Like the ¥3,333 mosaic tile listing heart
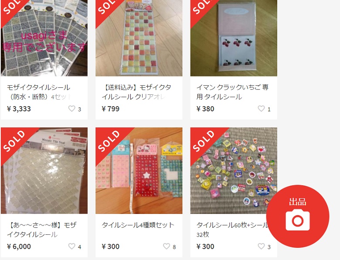 (x=72, y=109)
